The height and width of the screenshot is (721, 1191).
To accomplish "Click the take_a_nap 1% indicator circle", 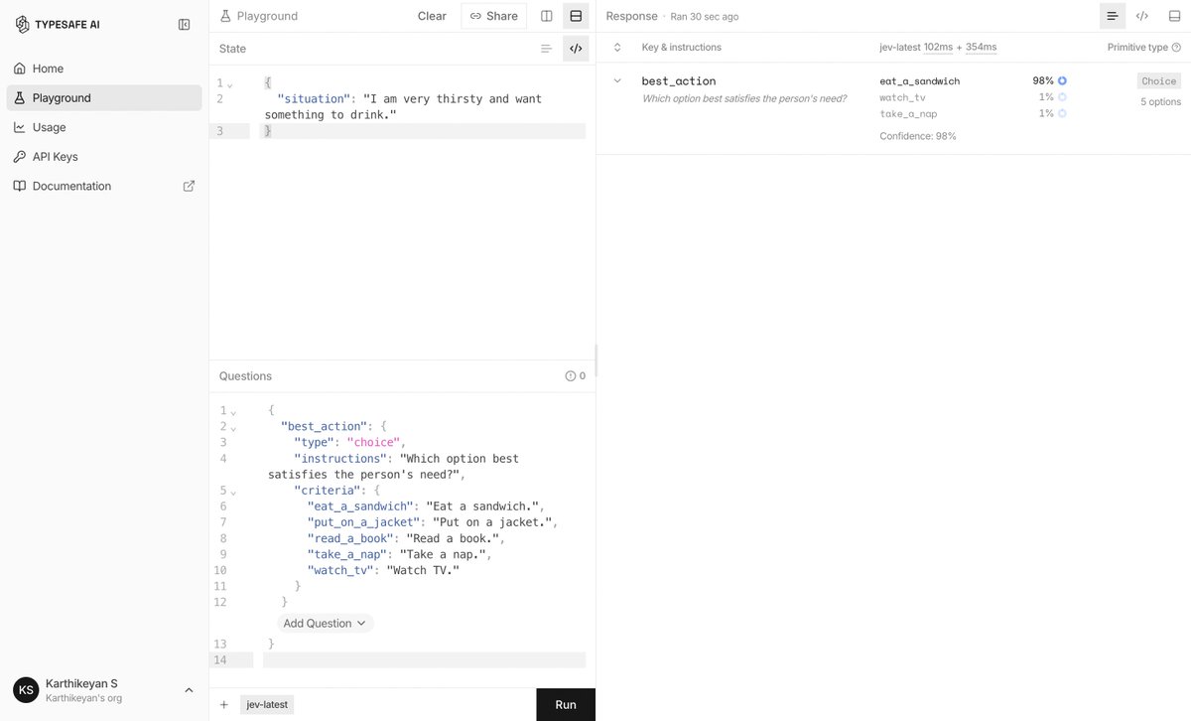I will pos(1062,113).
